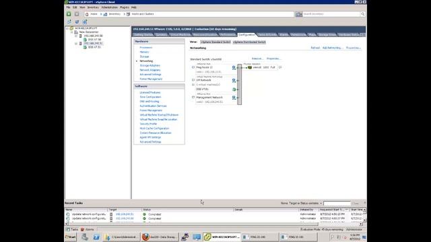Viewport: 431px width, 242px height.
Task: Open Network Adapters in Hardware list
Action: [x=150, y=70]
